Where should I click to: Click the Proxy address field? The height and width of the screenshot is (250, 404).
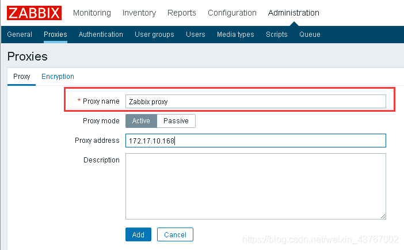(256, 141)
